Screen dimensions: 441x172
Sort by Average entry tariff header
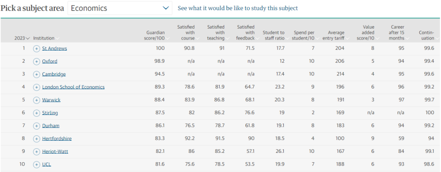click(336, 35)
